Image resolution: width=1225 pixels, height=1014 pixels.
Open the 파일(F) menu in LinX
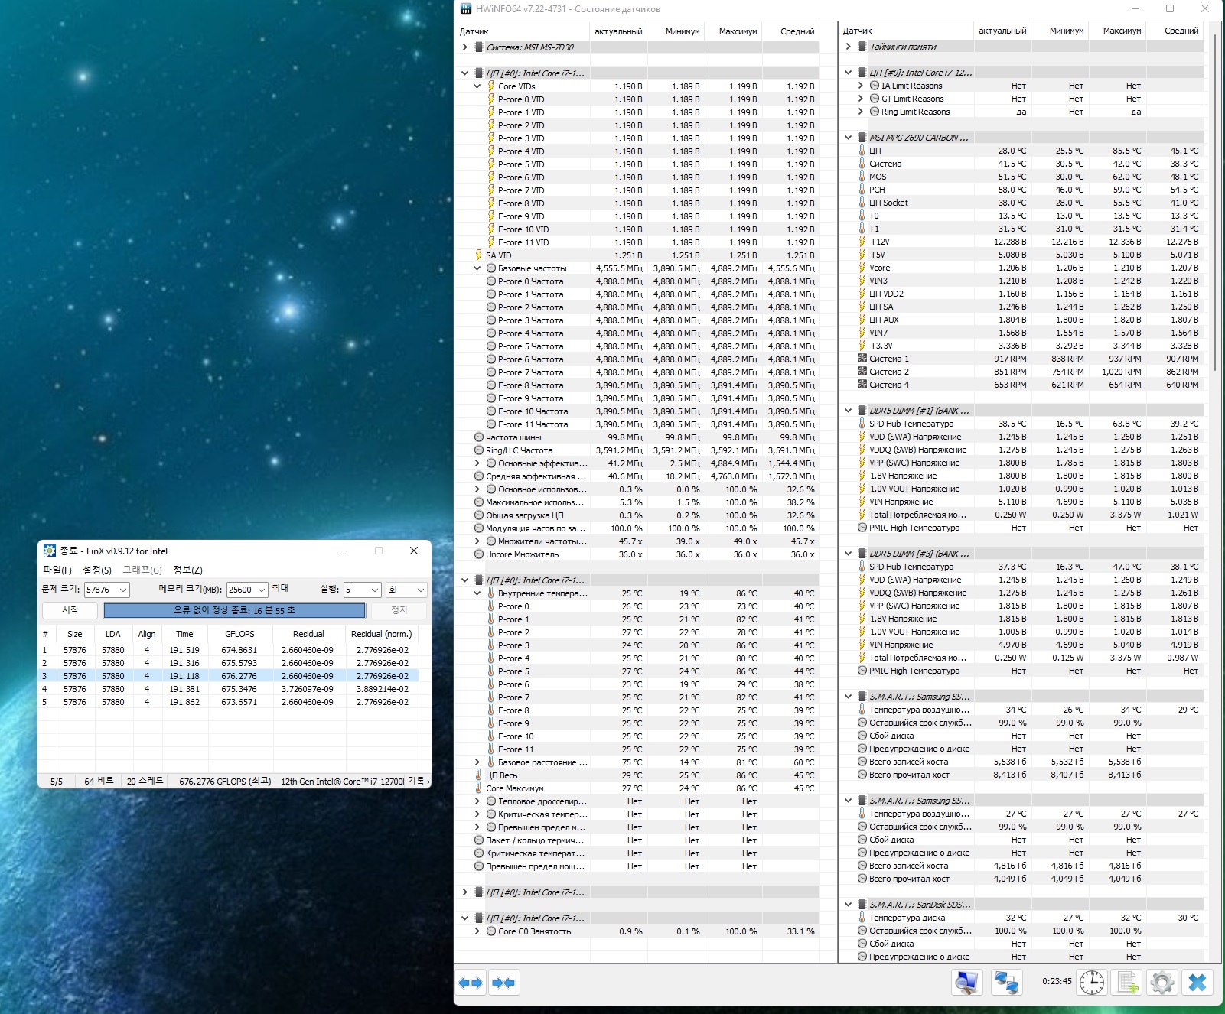(57, 570)
